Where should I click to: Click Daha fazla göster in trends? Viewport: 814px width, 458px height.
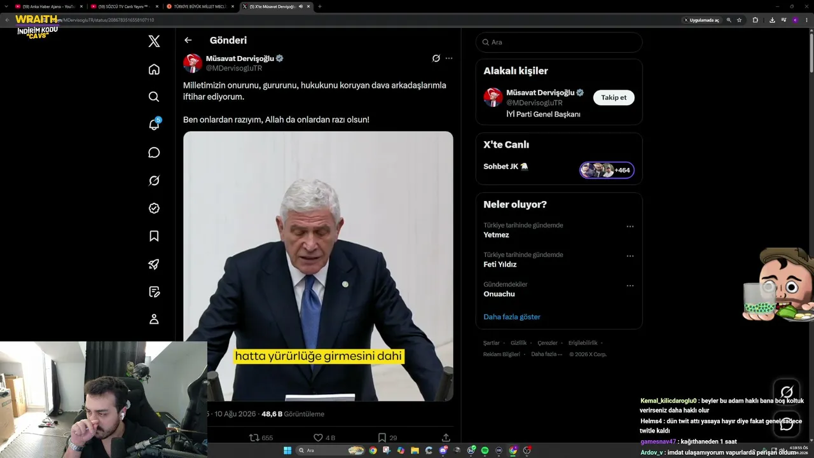[x=512, y=317]
